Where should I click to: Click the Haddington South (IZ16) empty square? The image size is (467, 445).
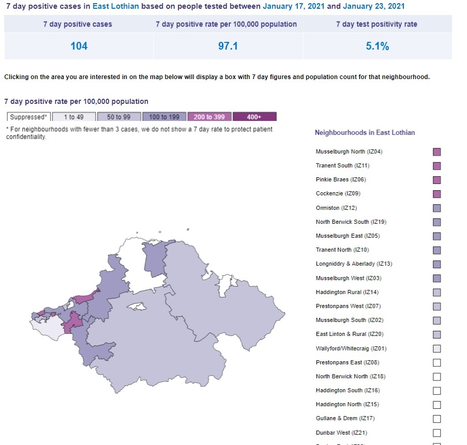[x=436, y=391]
